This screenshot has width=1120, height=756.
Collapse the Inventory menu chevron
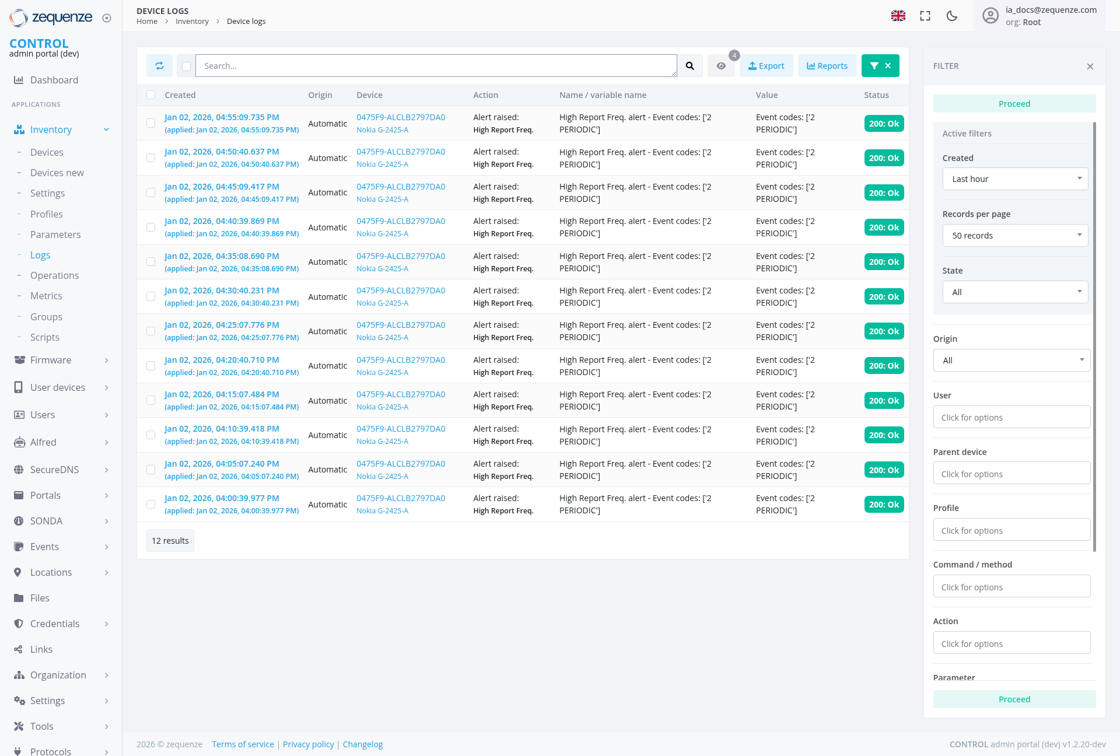point(106,129)
